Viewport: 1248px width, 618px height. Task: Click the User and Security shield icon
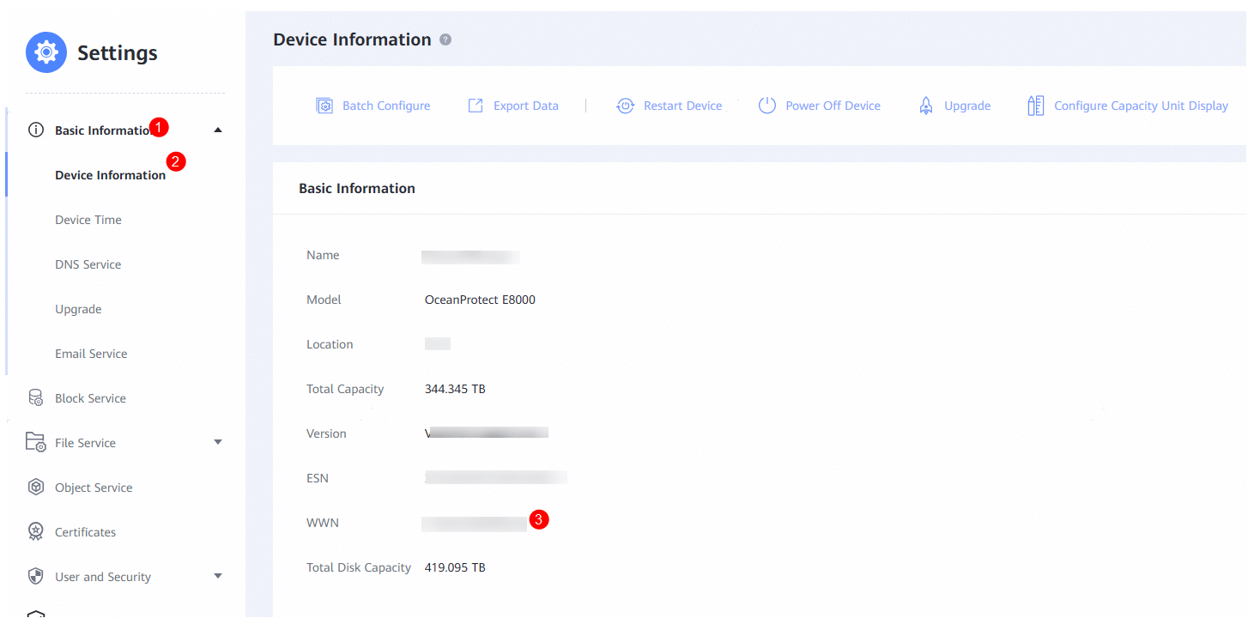(36, 577)
